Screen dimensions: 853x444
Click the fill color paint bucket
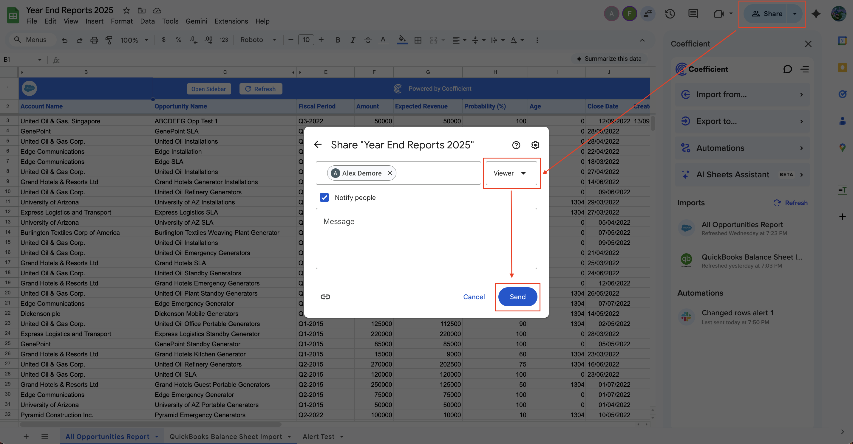402,40
